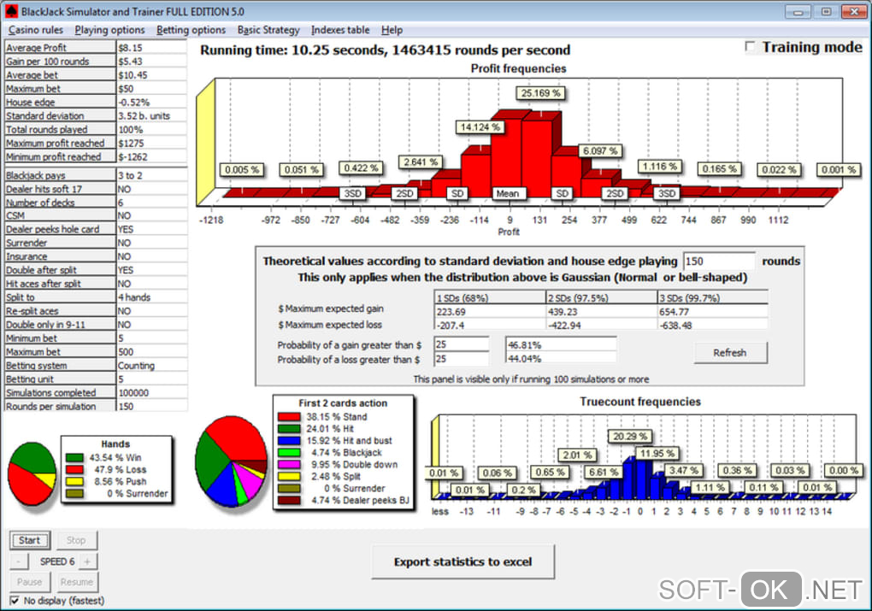The height and width of the screenshot is (611, 872).
Task: Click the Split to value 4 hands
Action: 151,297
